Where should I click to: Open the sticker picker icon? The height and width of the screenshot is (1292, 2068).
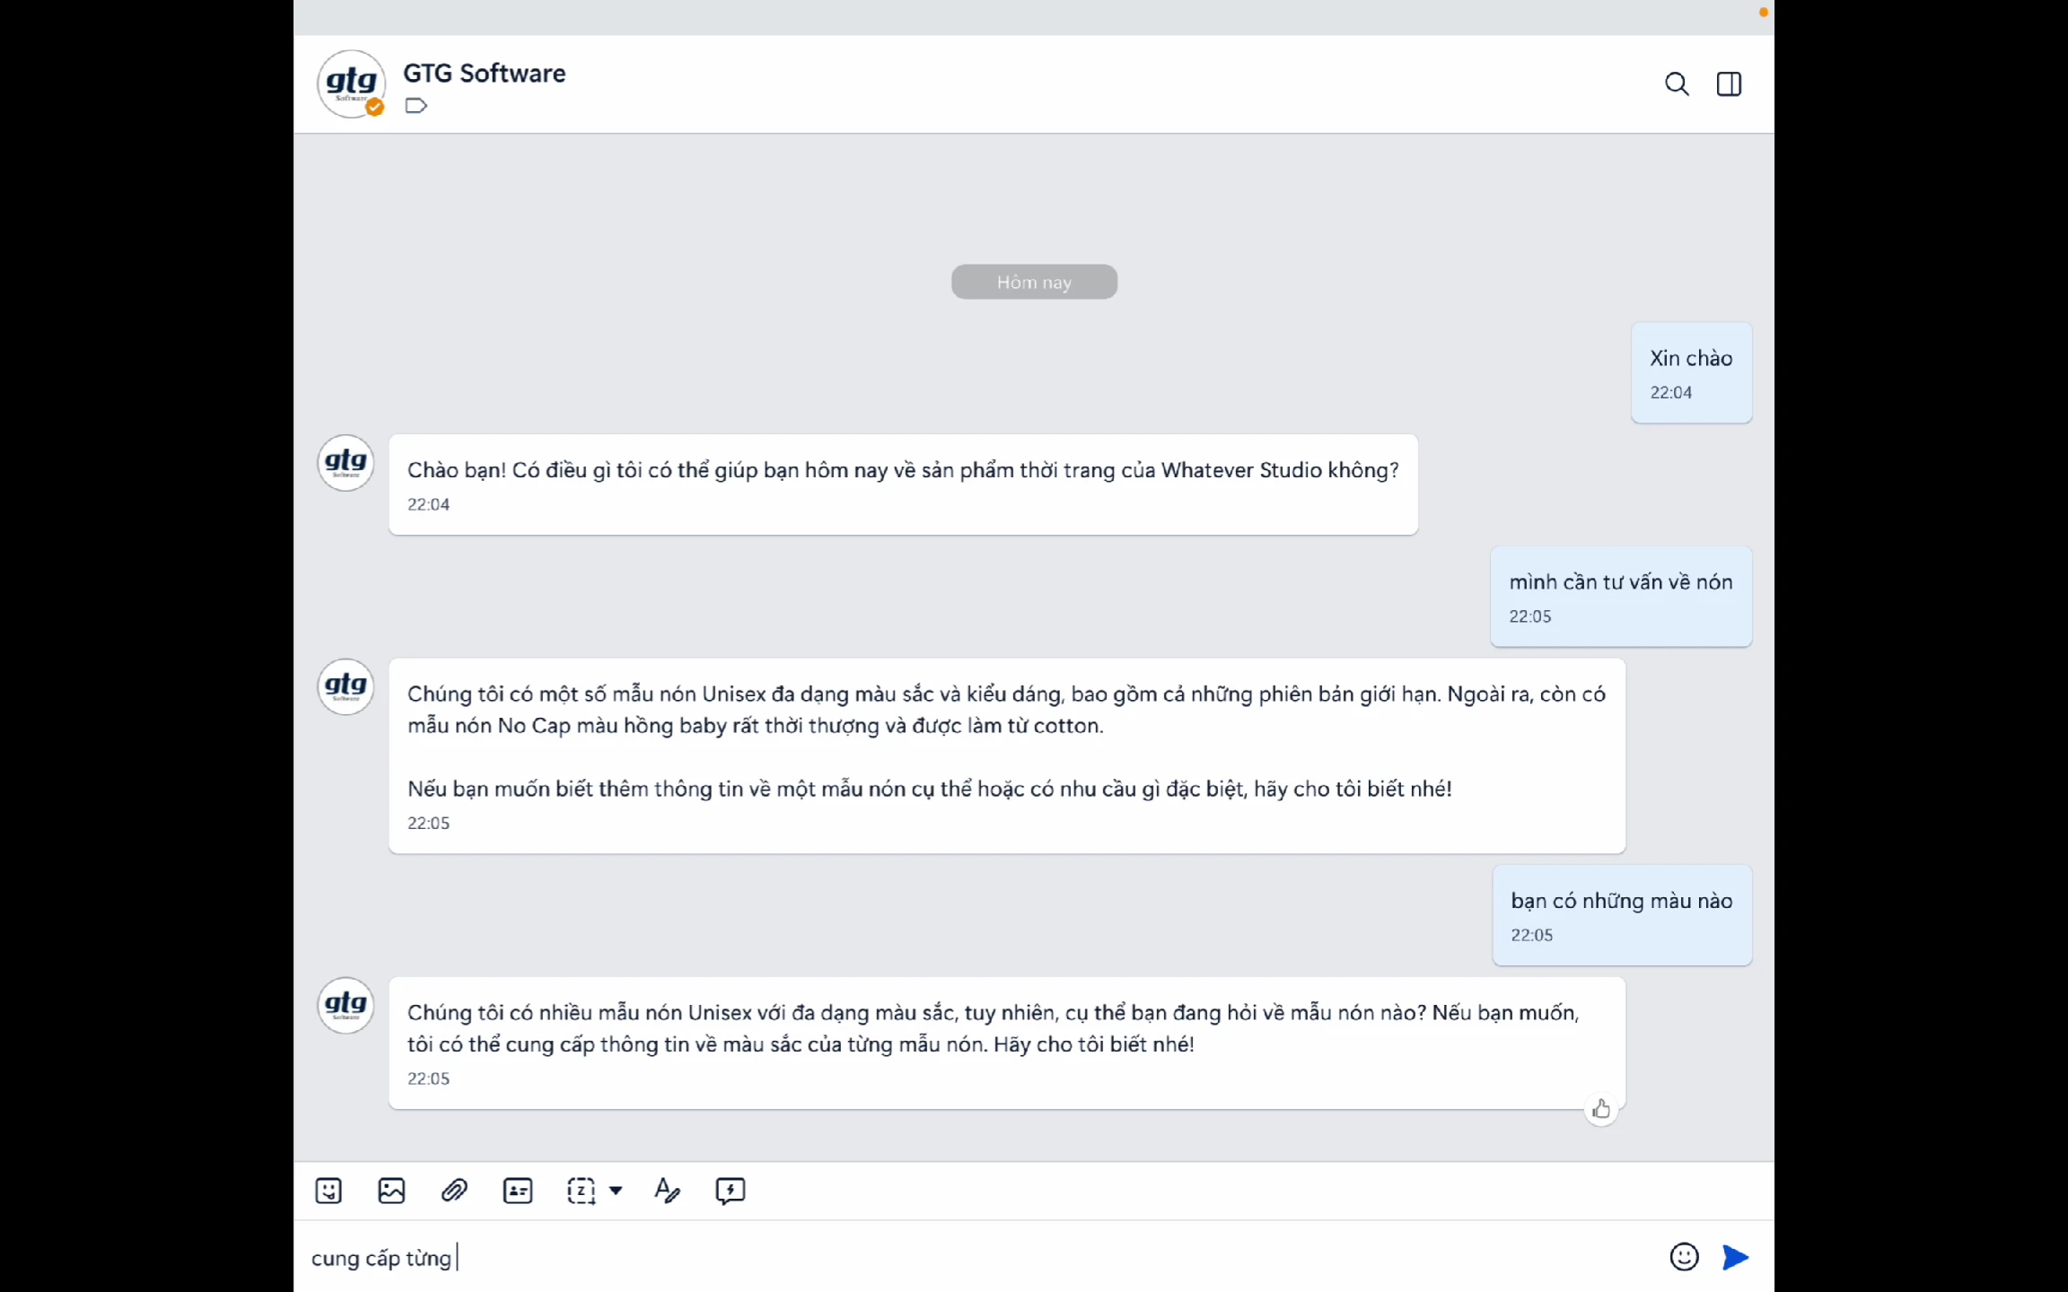tap(329, 1191)
